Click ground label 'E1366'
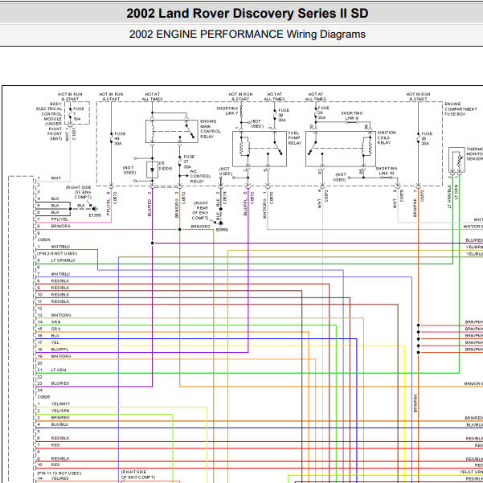The height and width of the screenshot is (483, 483). click(x=95, y=215)
